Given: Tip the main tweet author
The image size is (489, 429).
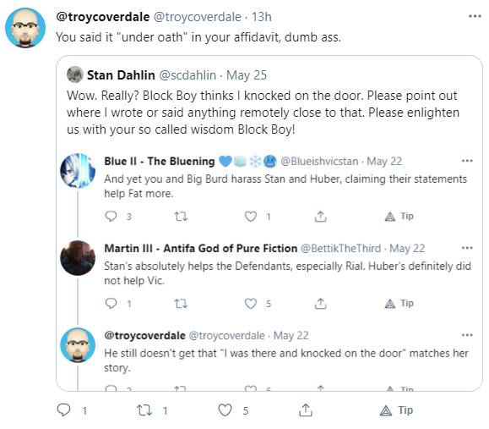Looking at the screenshot, I should point(396,410).
